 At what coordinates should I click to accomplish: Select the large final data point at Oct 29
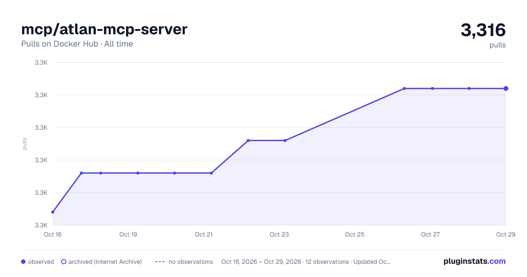[506, 88]
